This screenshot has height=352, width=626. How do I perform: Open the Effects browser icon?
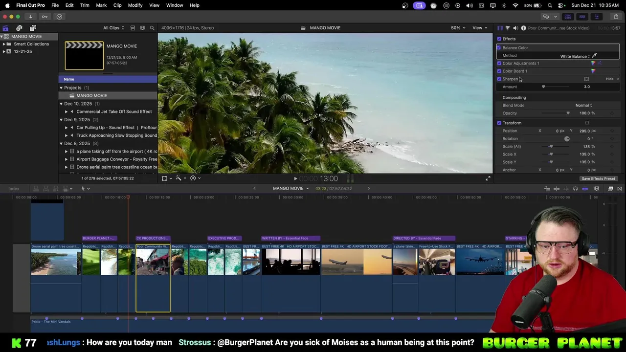point(610,189)
